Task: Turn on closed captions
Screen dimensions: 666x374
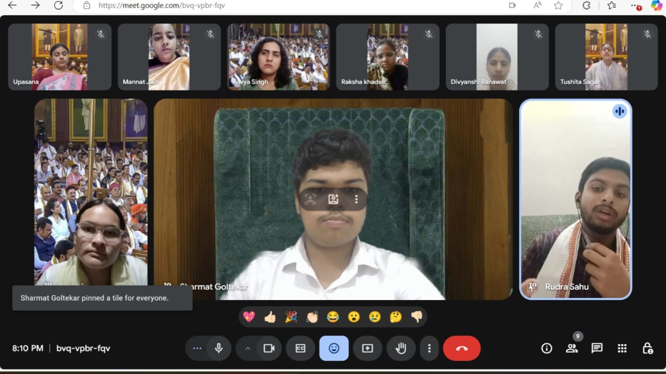Action: click(x=300, y=349)
